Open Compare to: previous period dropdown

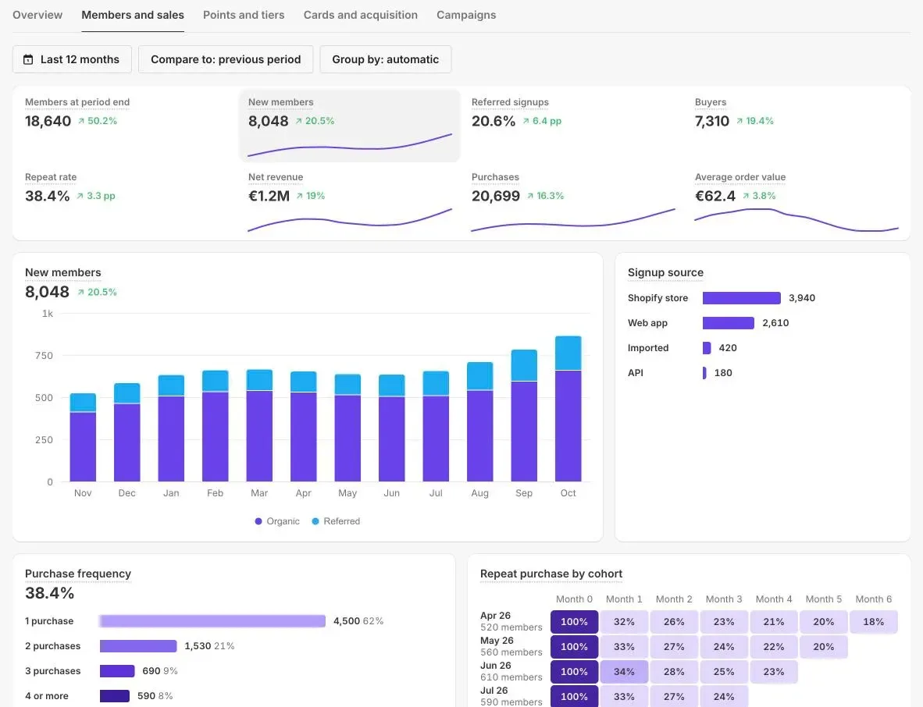pos(226,59)
